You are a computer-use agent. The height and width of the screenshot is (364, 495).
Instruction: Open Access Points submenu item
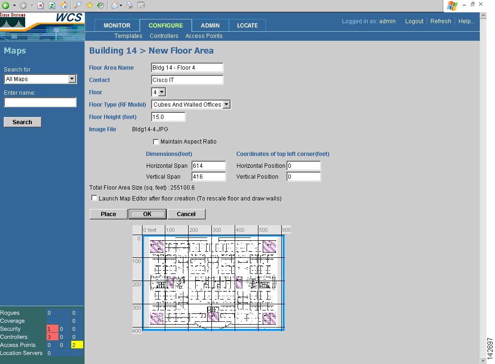[204, 36]
